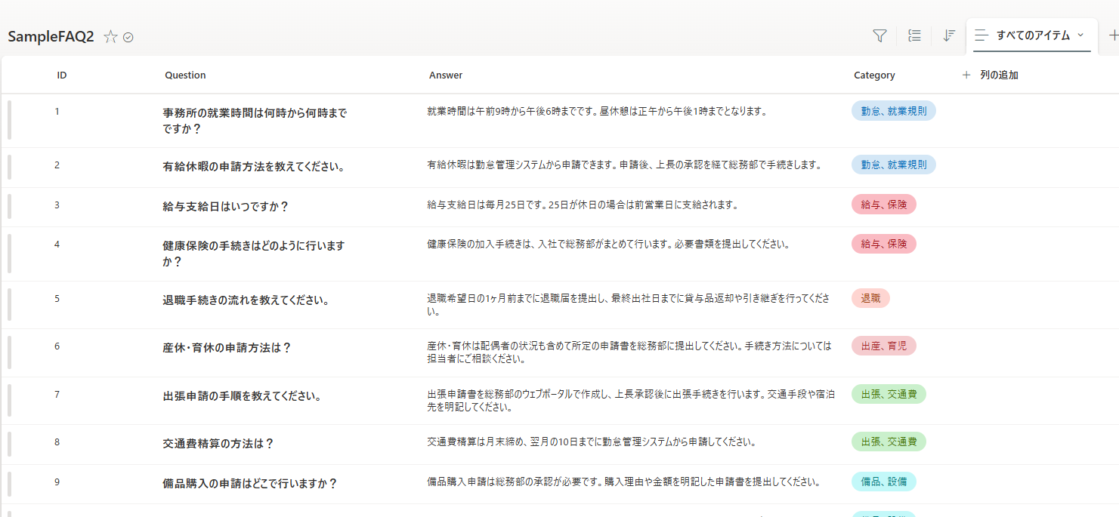Open question 備品購入の申請はどこで行いますか?
This screenshot has height=517, width=1119.
pos(250,484)
